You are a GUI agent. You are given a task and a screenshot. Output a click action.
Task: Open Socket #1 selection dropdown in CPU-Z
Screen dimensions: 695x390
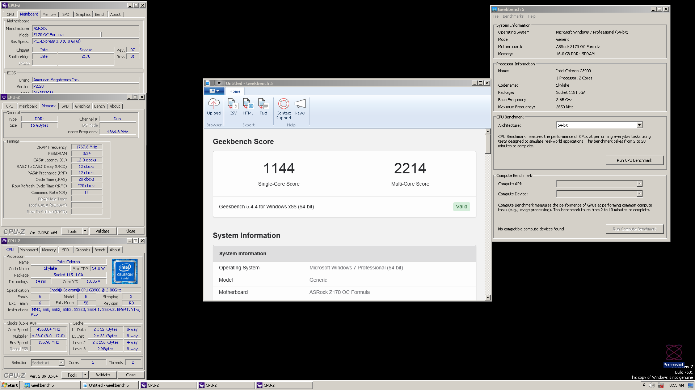coord(47,363)
